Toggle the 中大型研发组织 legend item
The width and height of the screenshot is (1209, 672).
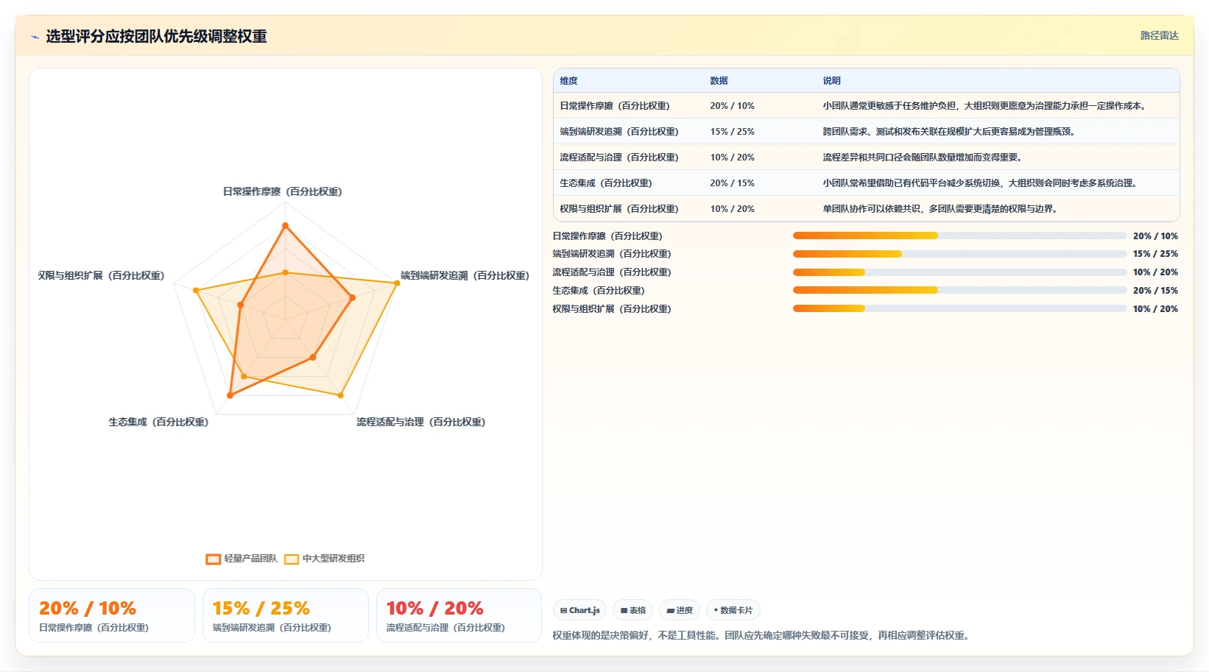pyautogui.click(x=325, y=559)
